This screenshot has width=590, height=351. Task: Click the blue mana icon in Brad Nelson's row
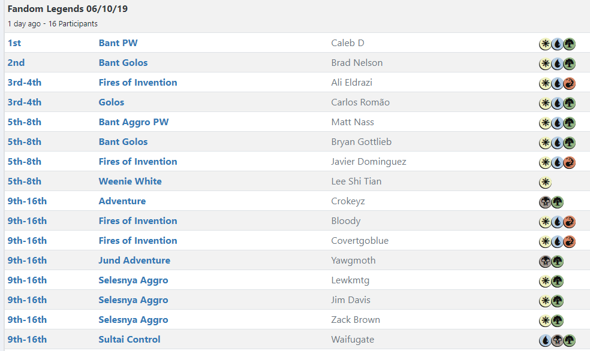point(557,63)
